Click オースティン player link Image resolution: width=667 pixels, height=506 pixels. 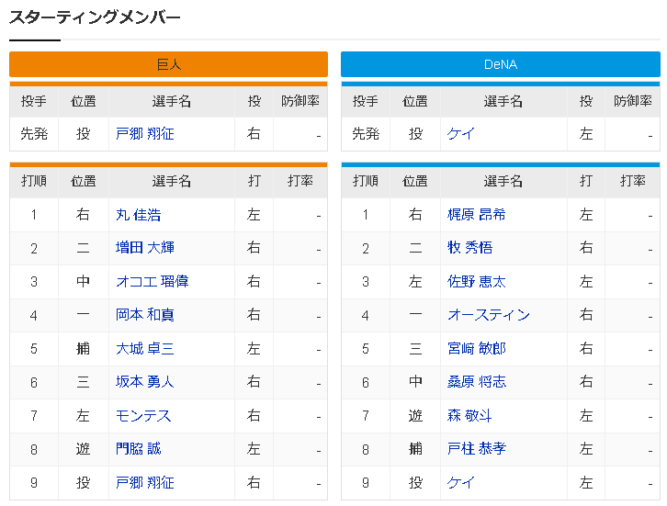click(488, 315)
